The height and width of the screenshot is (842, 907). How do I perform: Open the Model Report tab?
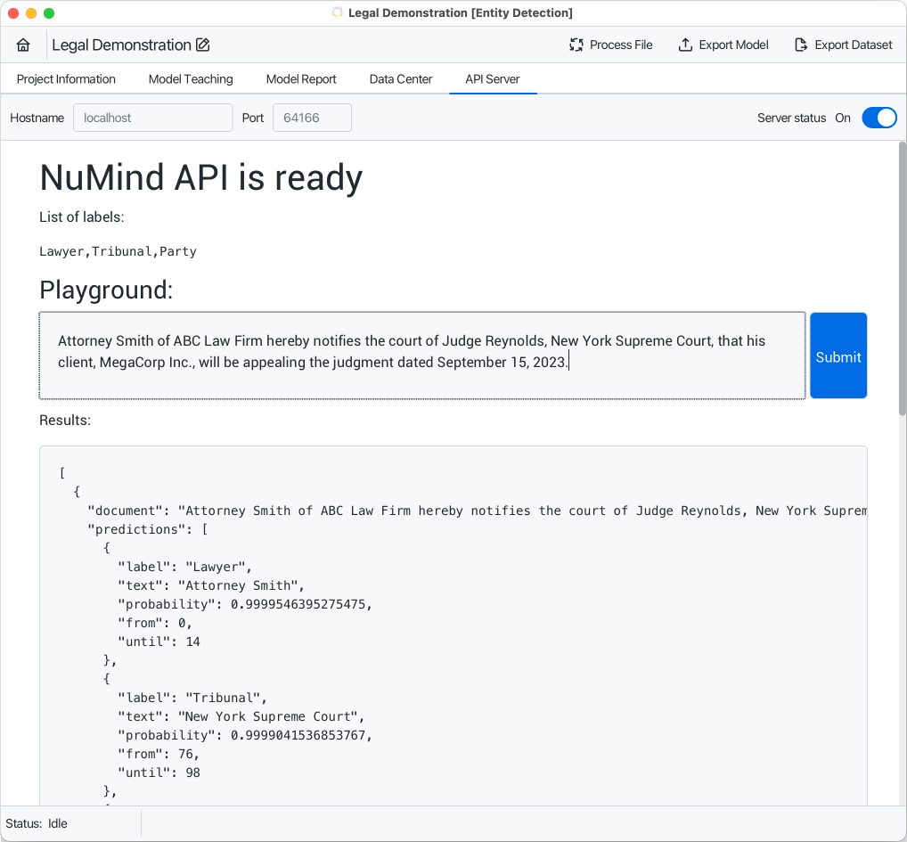pos(301,79)
